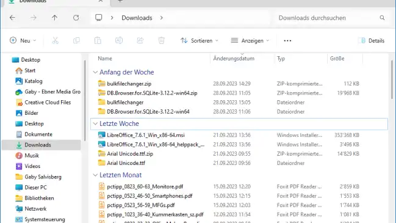Sort by the Größe column header
396x223 pixels.
click(x=337, y=59)
